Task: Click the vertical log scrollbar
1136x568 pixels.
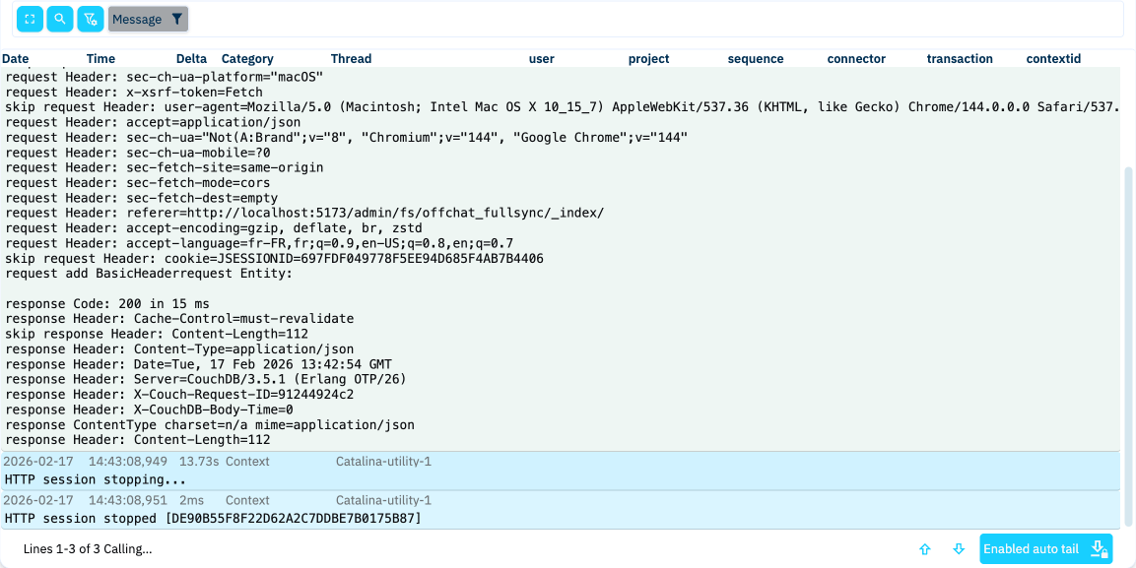Action: 1129,345
